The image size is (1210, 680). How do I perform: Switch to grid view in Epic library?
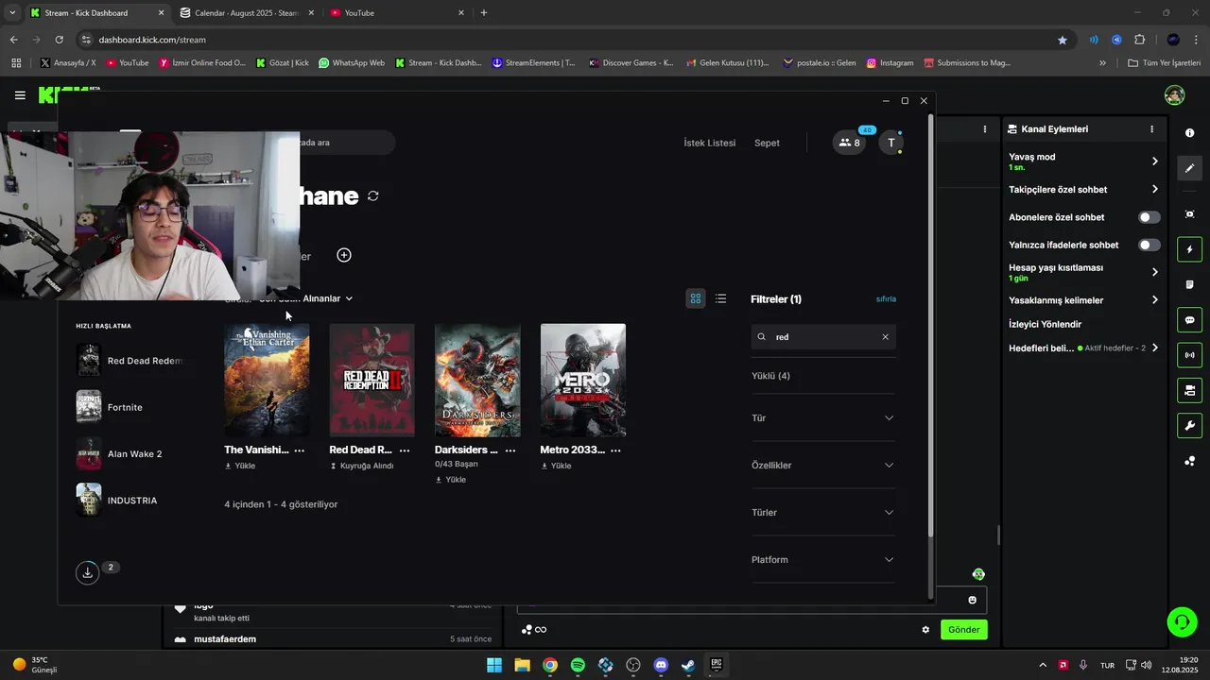(696, 298)
